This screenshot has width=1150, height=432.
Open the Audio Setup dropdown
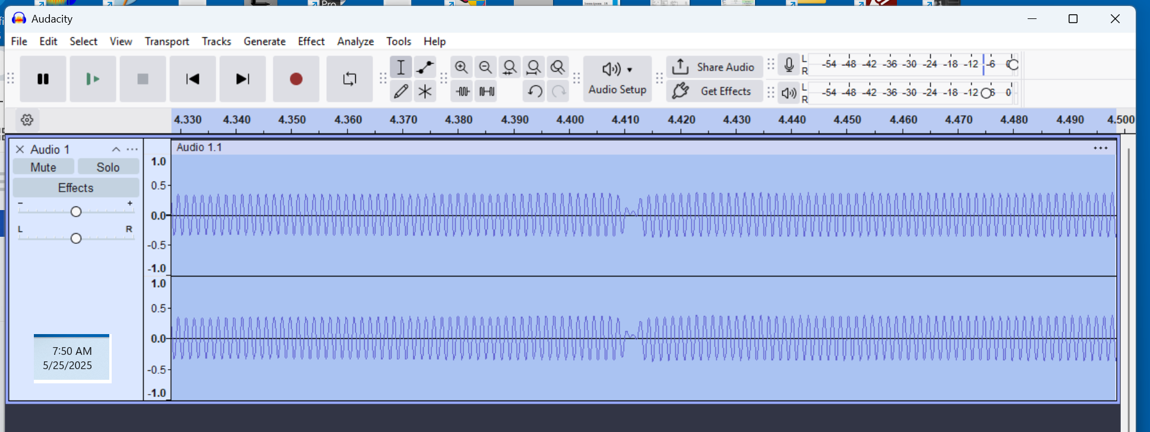[617, 79]
